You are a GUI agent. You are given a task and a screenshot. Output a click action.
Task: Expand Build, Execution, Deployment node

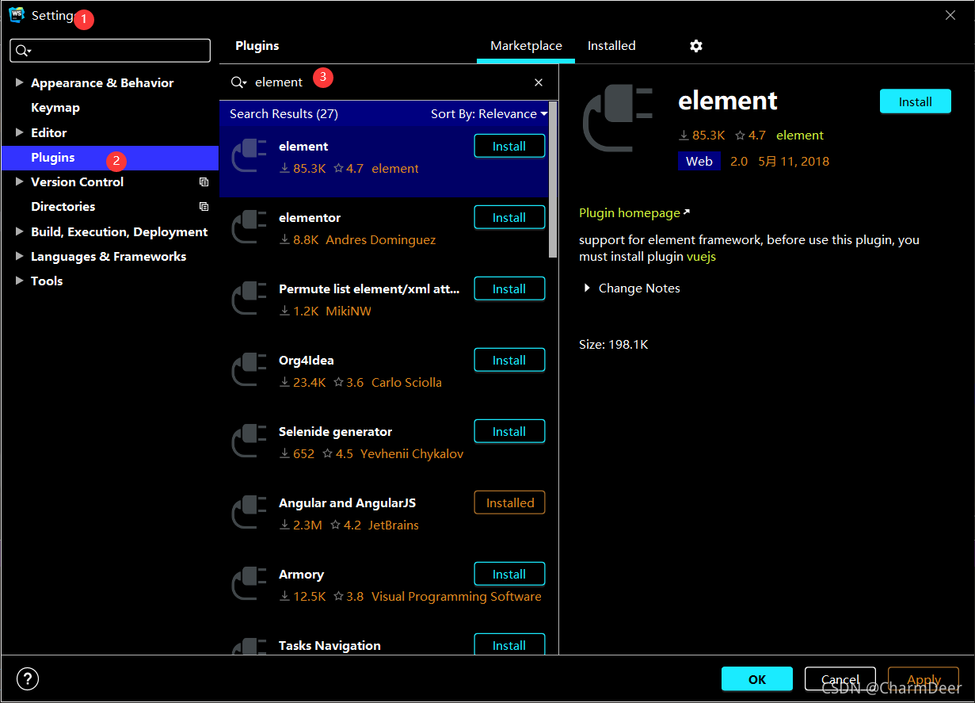click(20, 231)
